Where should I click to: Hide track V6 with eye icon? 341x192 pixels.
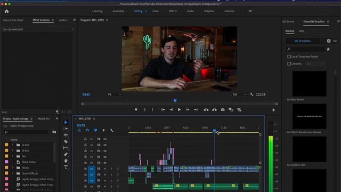coord(105,145)
